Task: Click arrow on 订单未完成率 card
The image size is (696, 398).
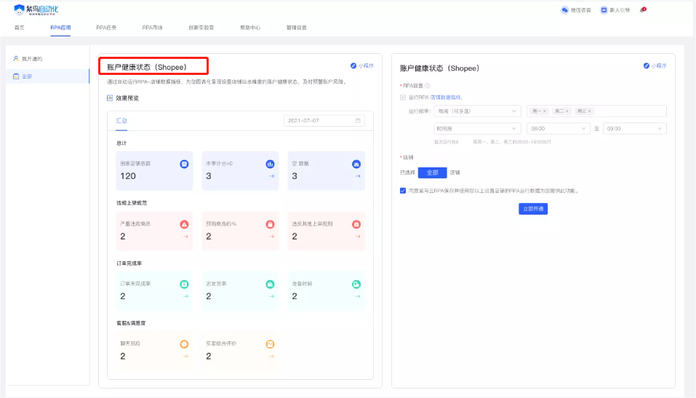Action: [x=185, y=296]
